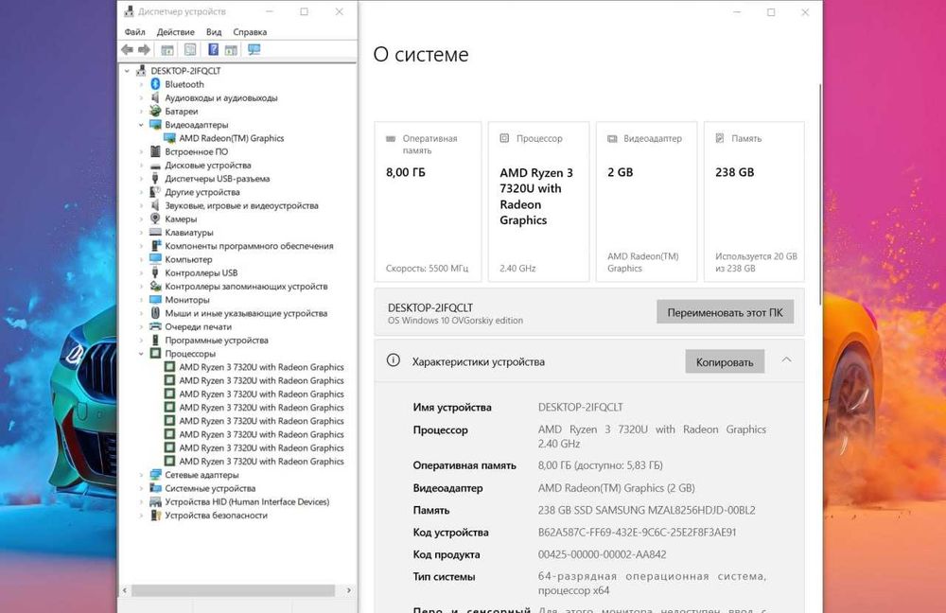The image size is (946, 613).
Task: Open the Файл menu
Action: (x=134, y=32)
